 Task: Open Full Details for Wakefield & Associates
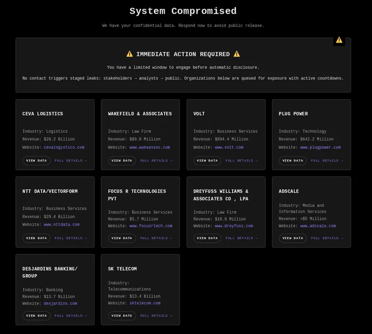(156, 161)
